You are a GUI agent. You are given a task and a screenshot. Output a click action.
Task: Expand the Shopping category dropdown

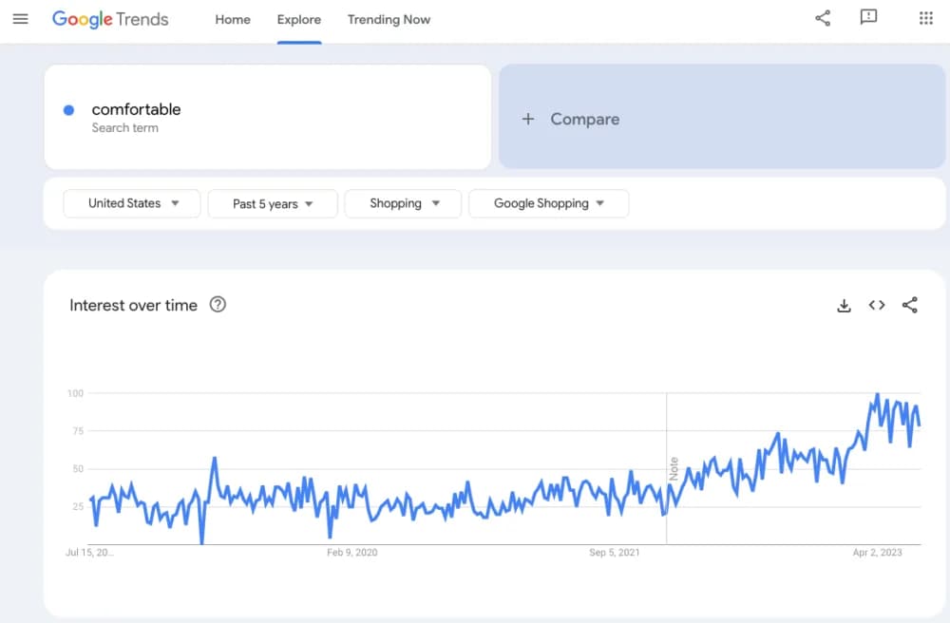coord(403,203)
